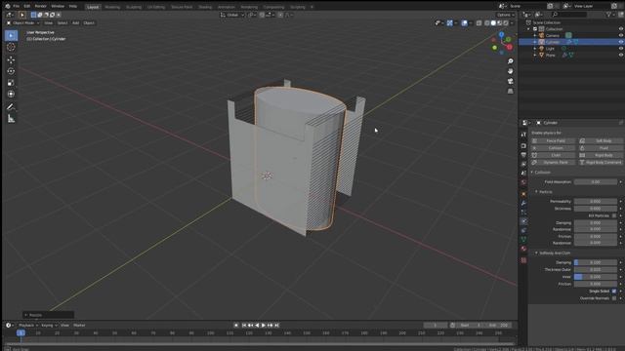Viewport: 625px width, 351px height.
Task: Open the Material properties tab icon
Action: coord(523,249)
